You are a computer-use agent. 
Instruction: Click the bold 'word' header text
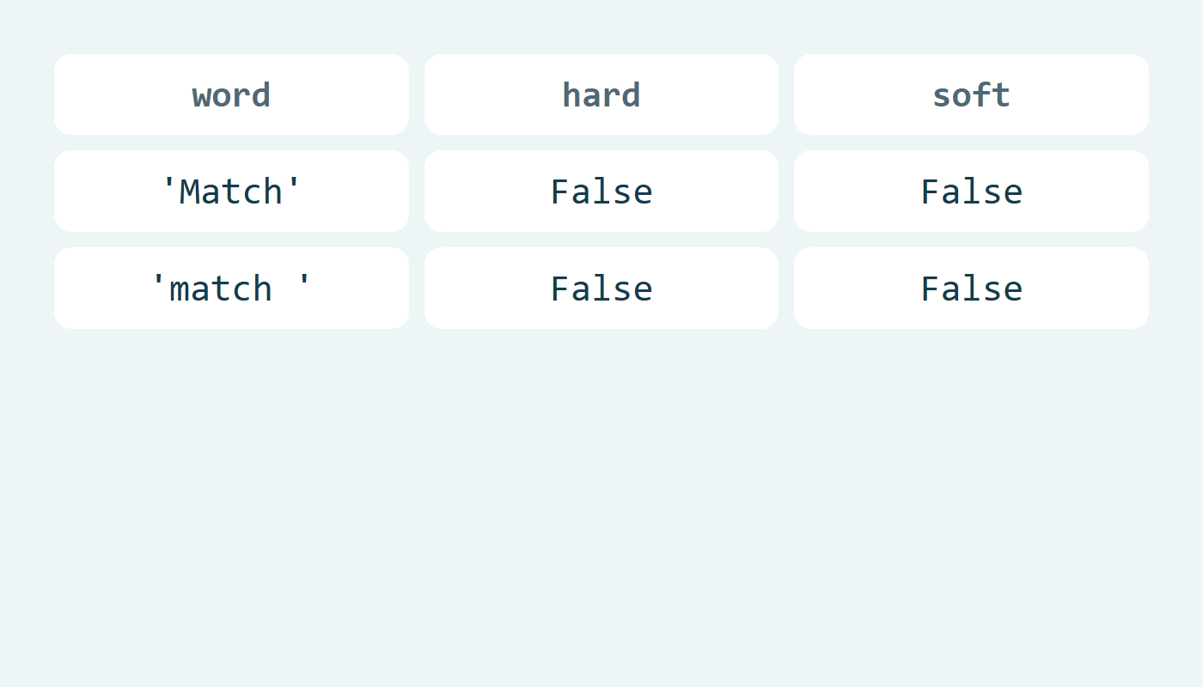pos(231,95)
